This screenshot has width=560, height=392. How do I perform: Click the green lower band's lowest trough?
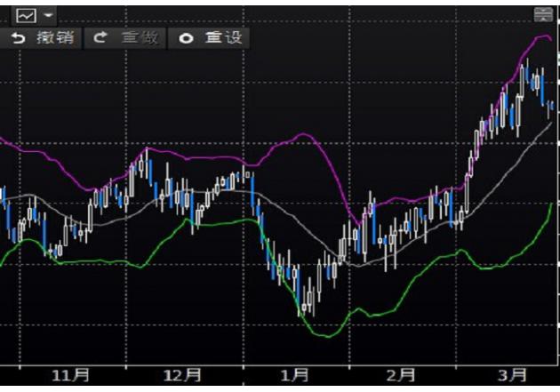(x=328, y=336)
